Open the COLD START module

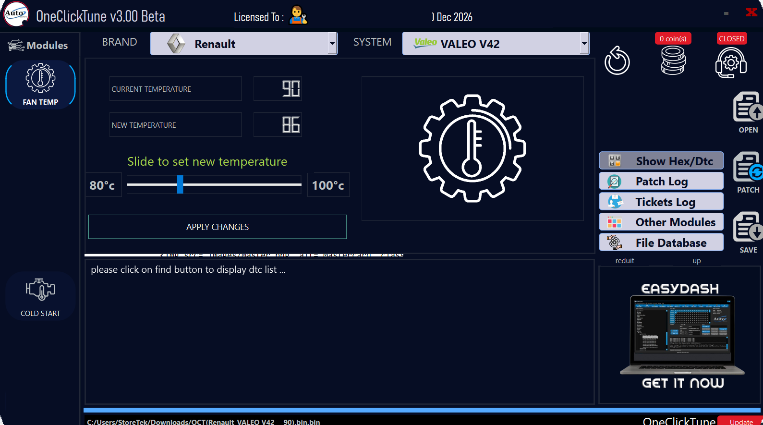(x=40, y=296)
